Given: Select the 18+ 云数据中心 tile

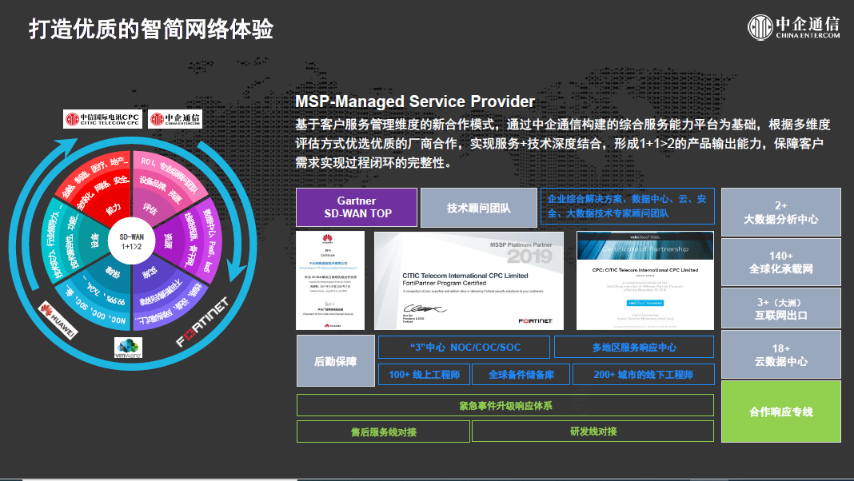Looking at the screenshot, I should pyautogui.click(x=781, y=355).
